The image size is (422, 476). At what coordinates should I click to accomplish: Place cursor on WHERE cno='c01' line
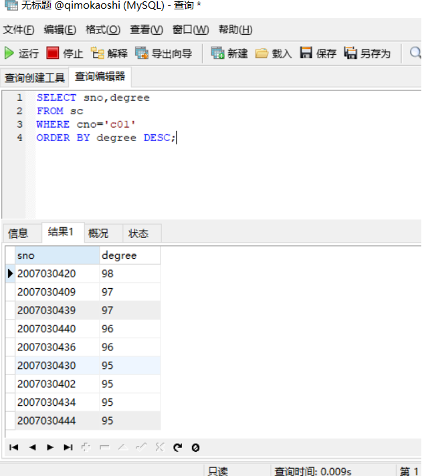[x=86, y=124]
